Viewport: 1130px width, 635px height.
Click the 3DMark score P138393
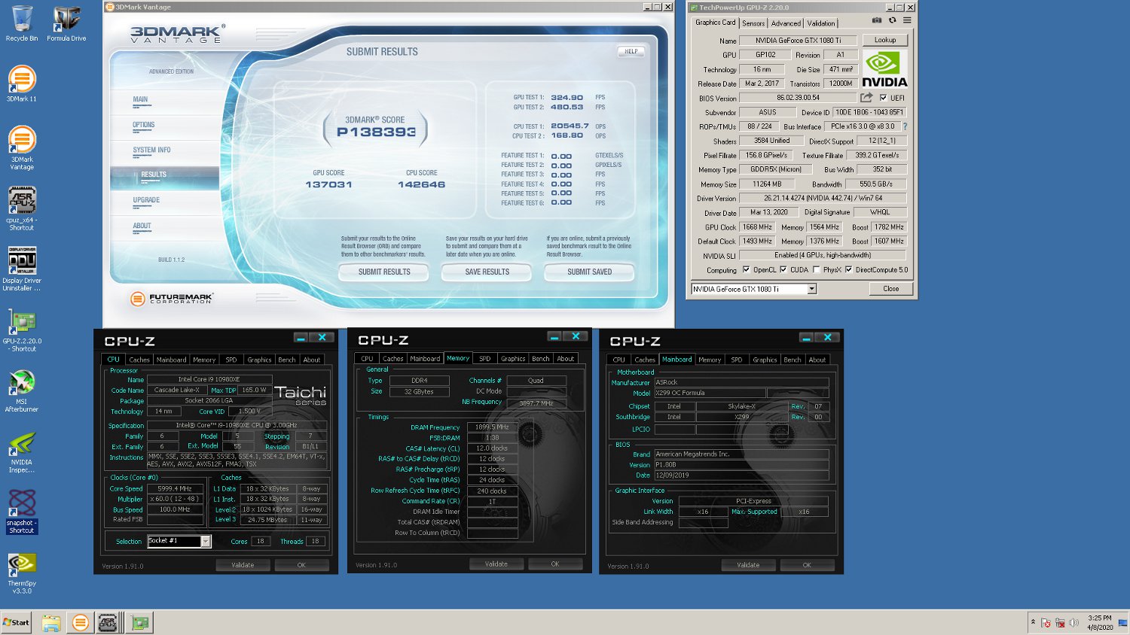[x=376, y=132]
